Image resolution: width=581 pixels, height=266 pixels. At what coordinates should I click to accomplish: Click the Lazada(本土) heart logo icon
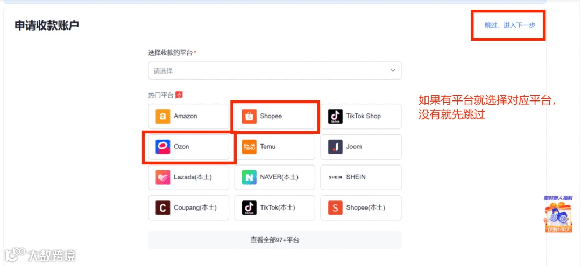tap(162, 177)
